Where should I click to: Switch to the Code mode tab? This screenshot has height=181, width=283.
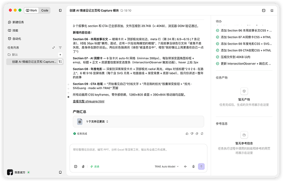(x=45, y=11)
